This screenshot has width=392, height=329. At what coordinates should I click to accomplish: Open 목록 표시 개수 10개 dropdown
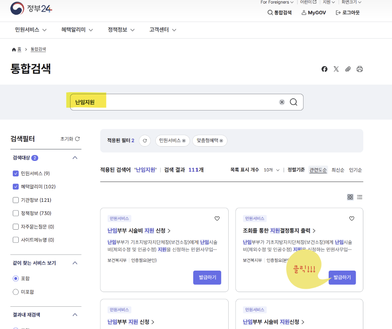click(272, 170)
